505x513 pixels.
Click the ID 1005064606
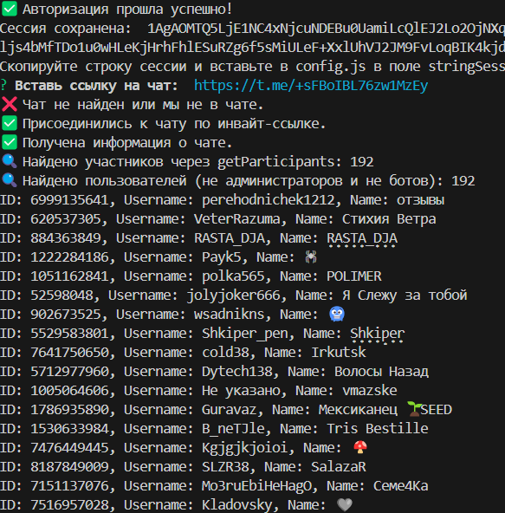pyautogui.click(x=69, y=390)
